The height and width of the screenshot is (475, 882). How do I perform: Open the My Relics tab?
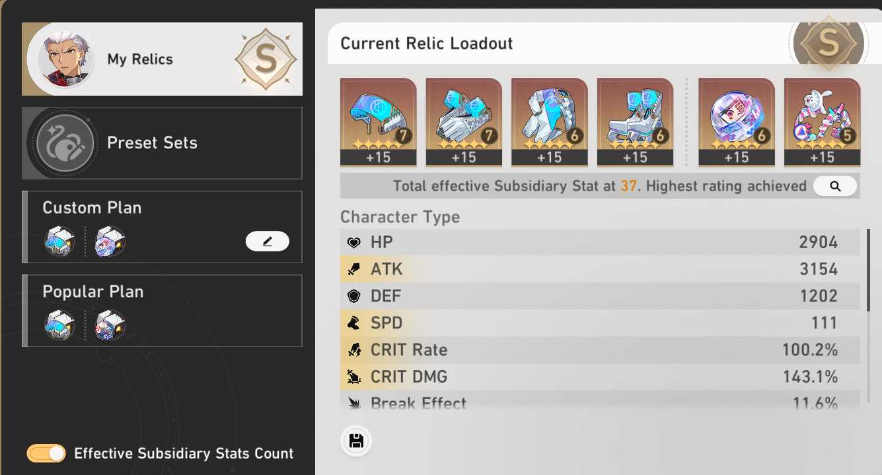[162, 59]
